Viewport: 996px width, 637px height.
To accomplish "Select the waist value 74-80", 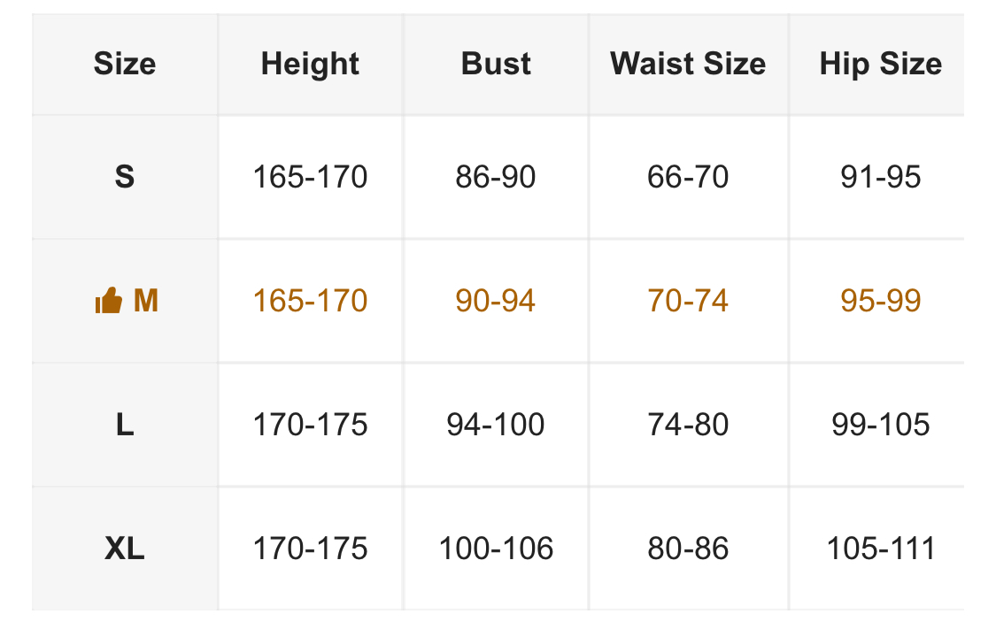I will [688, 425].
